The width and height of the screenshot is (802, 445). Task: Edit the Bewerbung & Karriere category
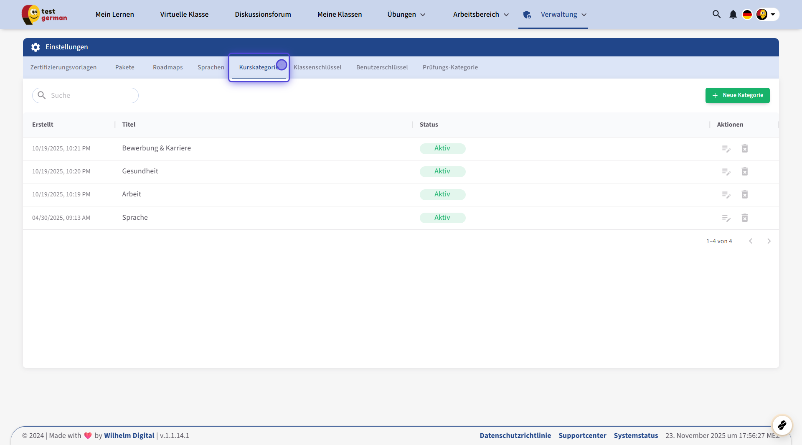tap(726, 149)
